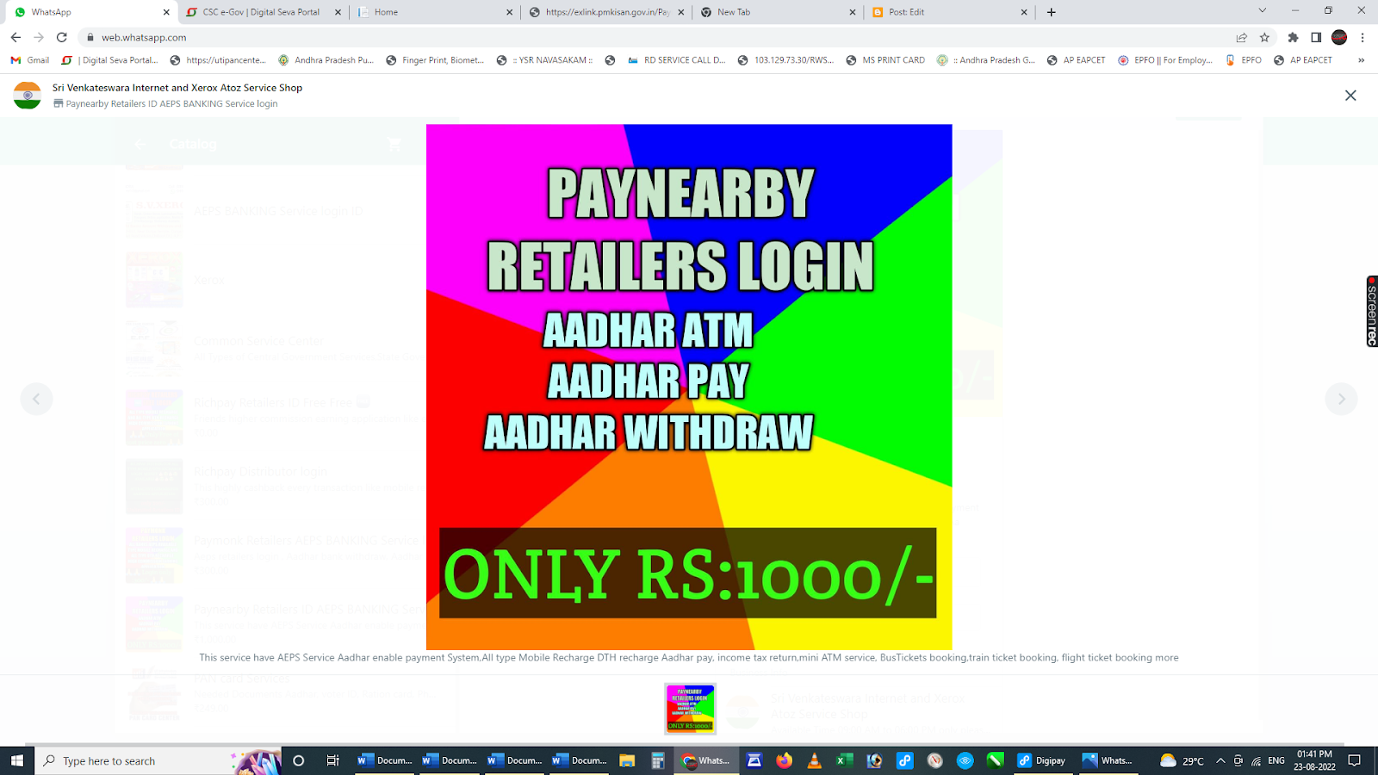Go back in browser history
The image size is (1378, 775).
click(x=16, y=37)
